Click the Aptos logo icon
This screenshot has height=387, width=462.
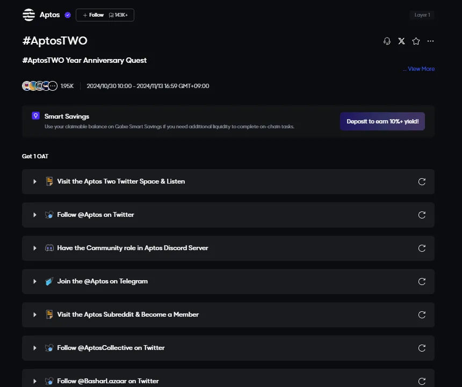pyautogui.click(x=28, y=15)
